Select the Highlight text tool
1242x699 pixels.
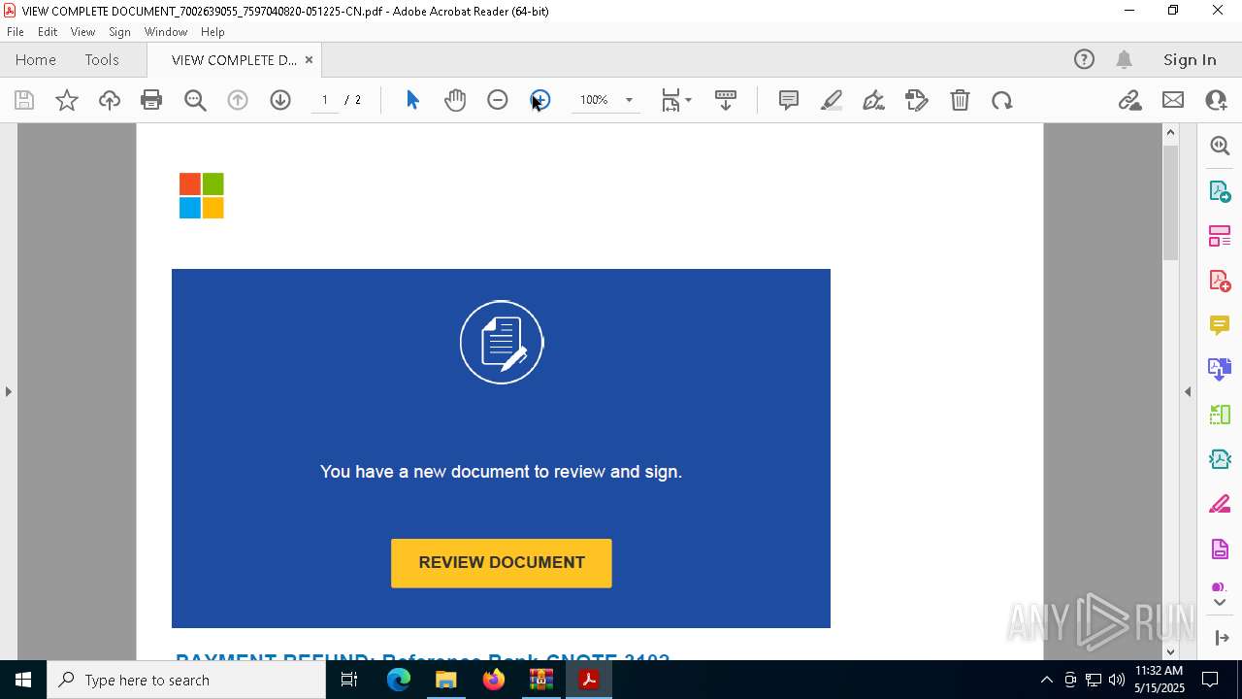pyautogui.click(x=832, y=100)
